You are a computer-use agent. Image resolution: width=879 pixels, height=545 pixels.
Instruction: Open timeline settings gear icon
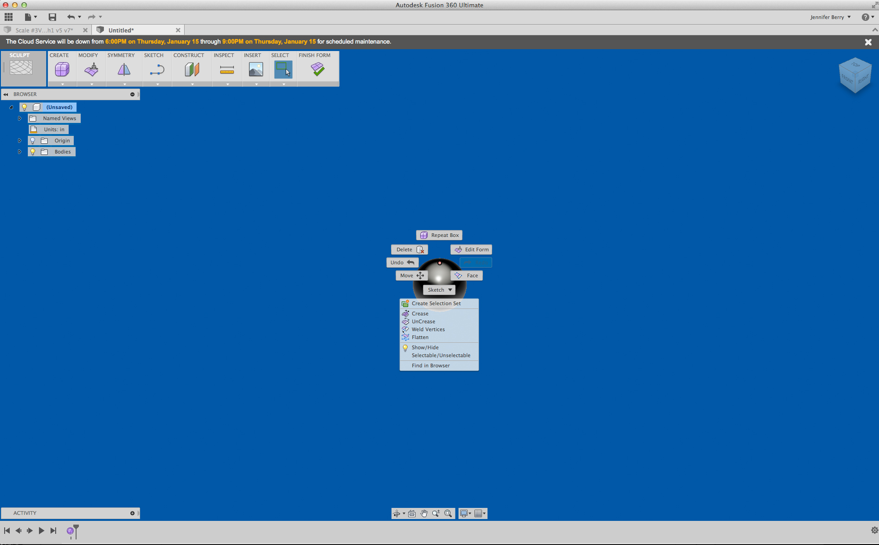click(x=874, y=530)
